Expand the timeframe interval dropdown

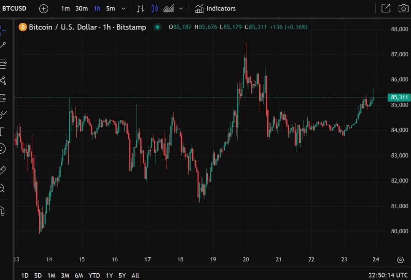(x=123, y=8)
